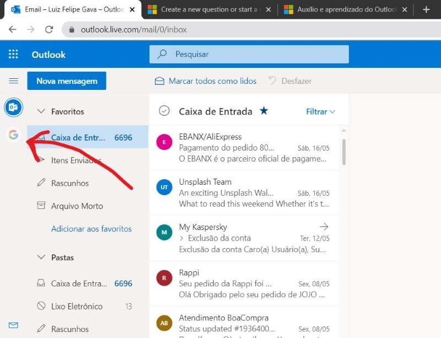Open the Arquivo Morto archive folder icon
This screenshot has width=441, height=338.
click(41, 206)
